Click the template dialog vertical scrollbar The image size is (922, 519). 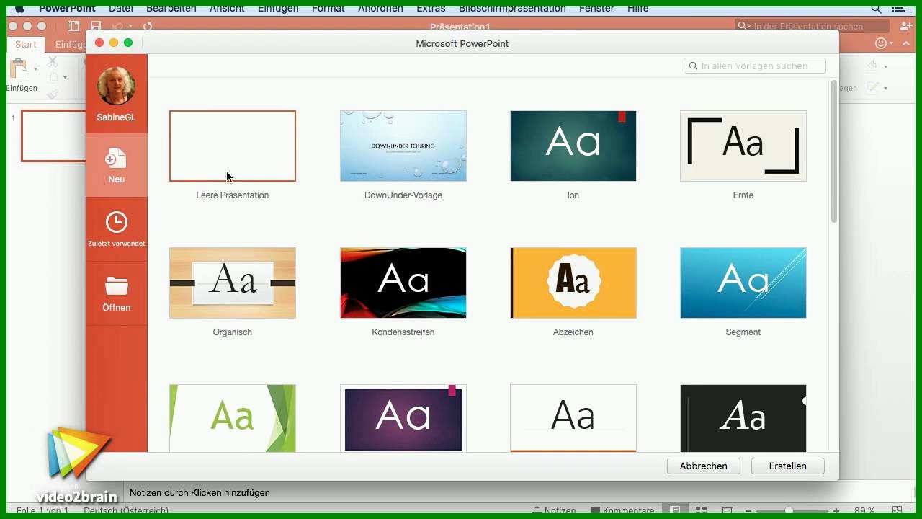click(834, 151)
